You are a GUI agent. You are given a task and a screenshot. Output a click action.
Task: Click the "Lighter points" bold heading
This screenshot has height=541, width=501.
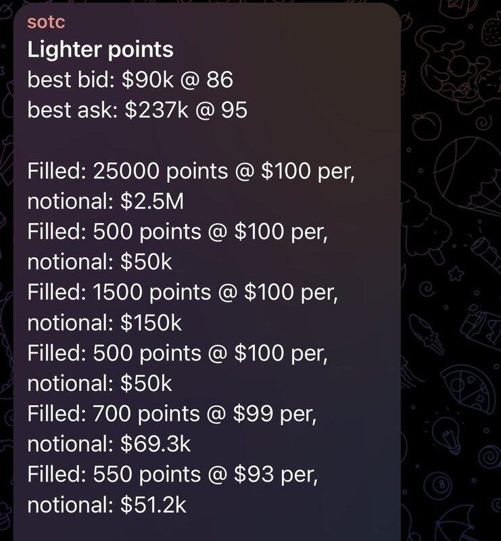click(100, 49)
